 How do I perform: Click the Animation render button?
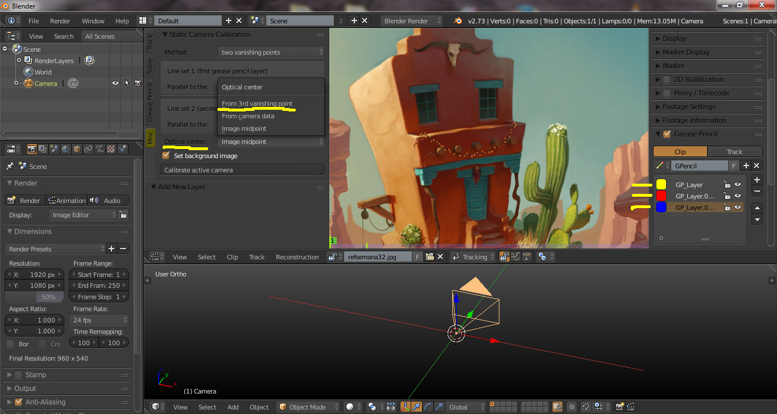67,200
